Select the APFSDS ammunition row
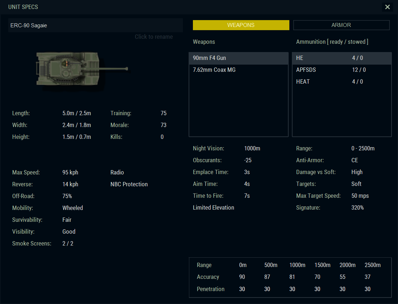The width and height of the screenshot is (398, 304). (x=342, y=70)
